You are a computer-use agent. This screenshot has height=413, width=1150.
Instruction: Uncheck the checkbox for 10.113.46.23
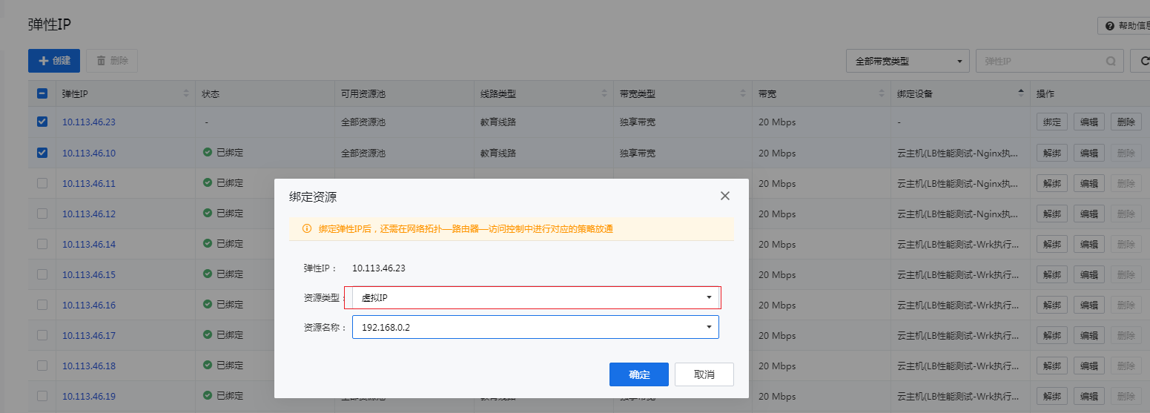[42, 122]
